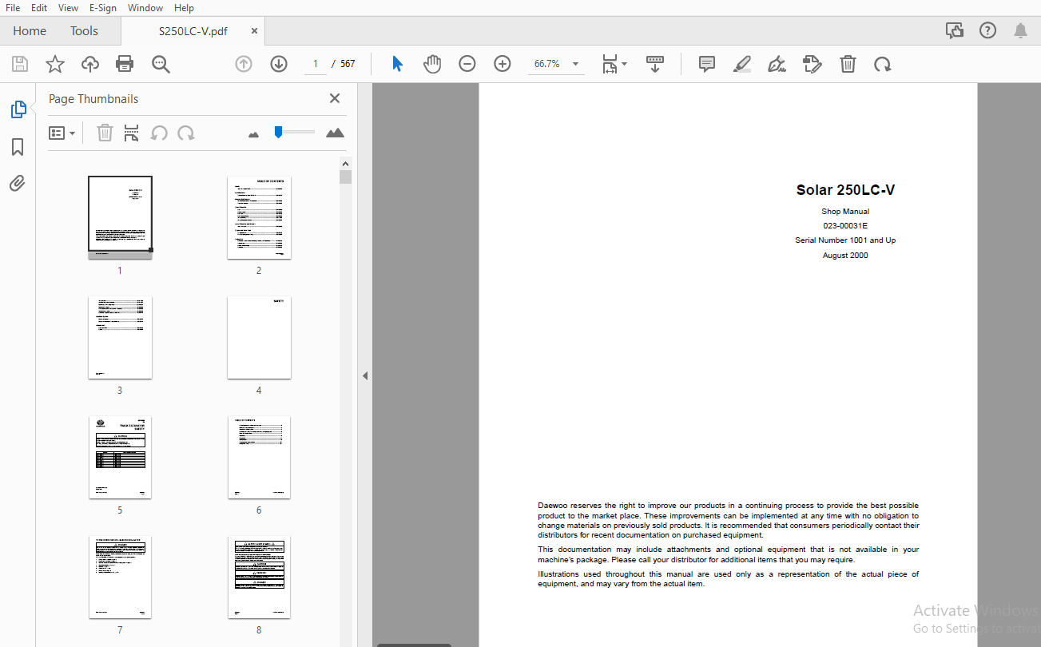Delete selected thumbnail page trash icon
1041x647 pixels.
(105, 133)
